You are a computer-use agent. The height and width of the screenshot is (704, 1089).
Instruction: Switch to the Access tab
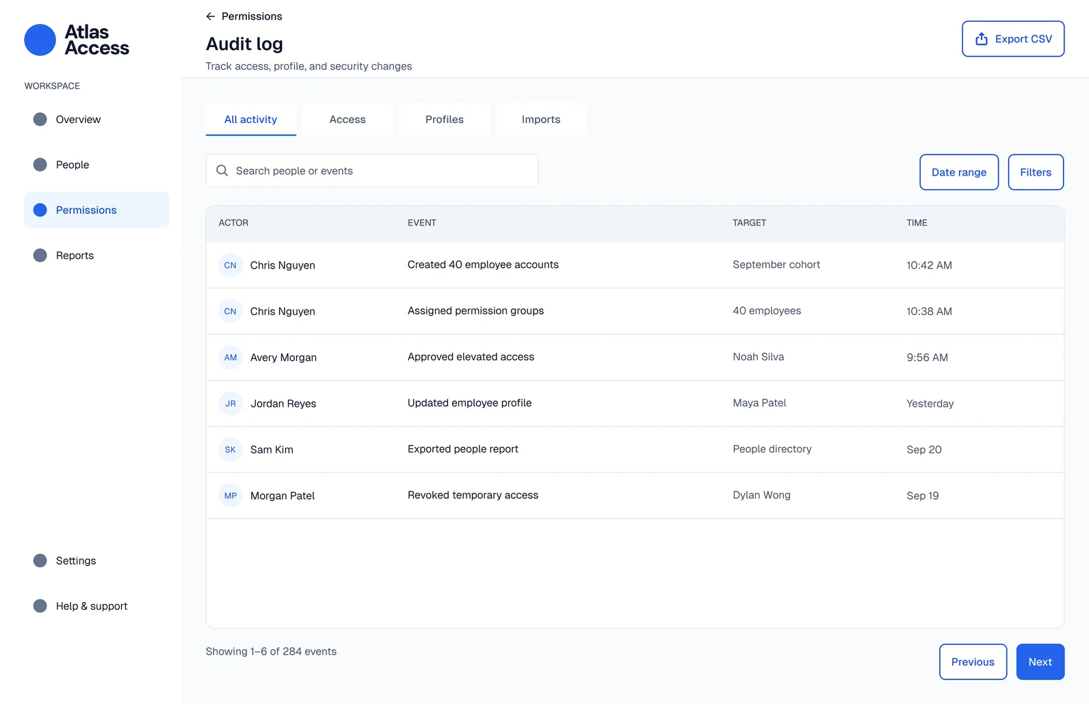347,120
